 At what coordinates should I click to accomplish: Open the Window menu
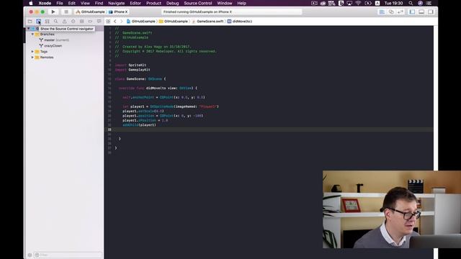tap(224, 3)
